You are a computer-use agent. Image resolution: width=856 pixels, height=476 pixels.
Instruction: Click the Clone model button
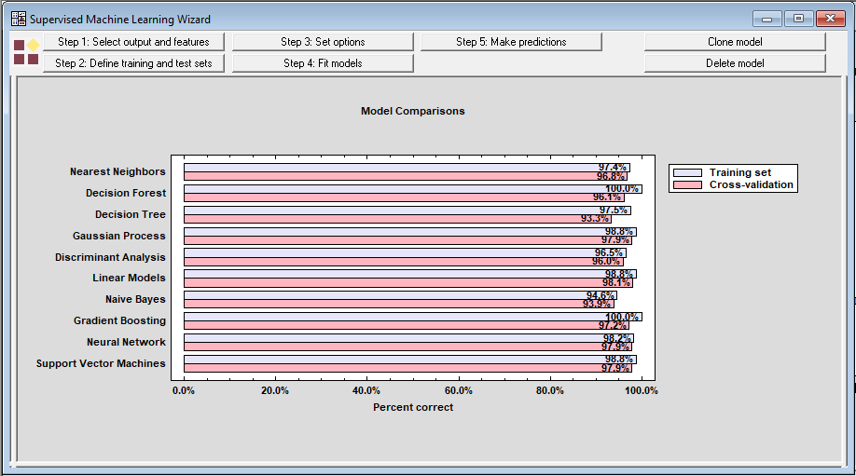(x=735, y=42)
